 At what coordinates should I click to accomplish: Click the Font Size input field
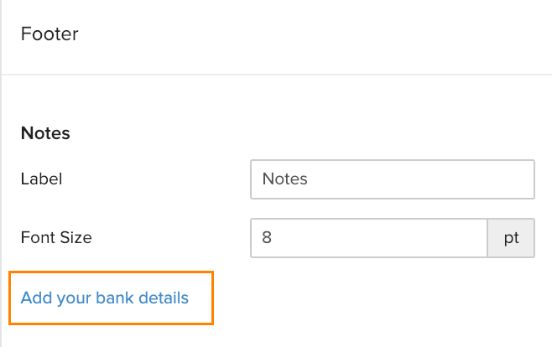tap(368, 237)
